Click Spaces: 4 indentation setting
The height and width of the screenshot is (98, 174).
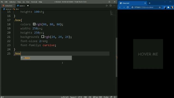click(x=73, y=97)
